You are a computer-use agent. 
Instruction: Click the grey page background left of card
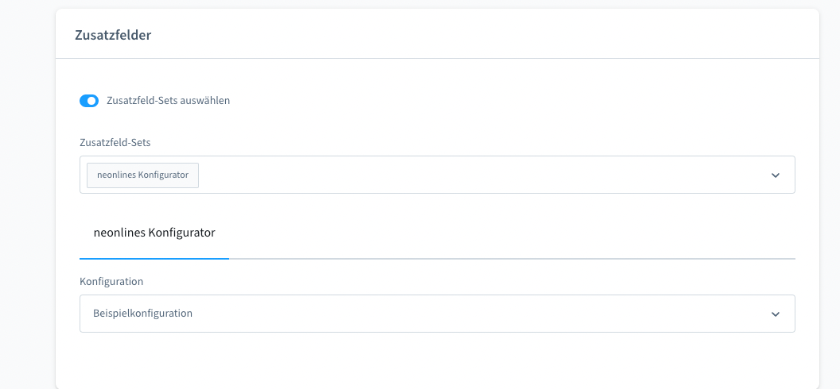point(27,198)
